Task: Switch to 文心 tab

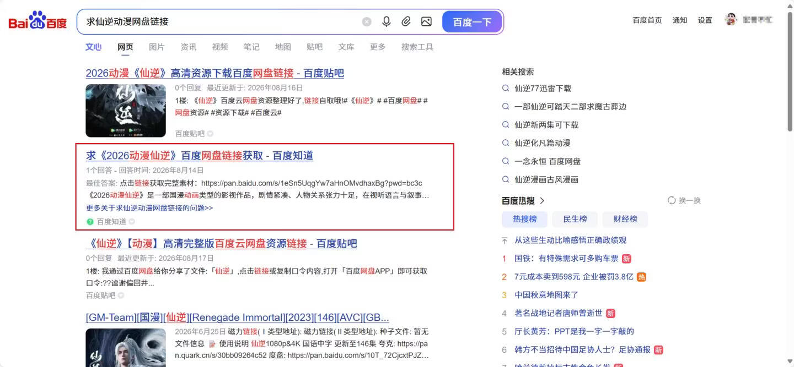Action: 94,47
